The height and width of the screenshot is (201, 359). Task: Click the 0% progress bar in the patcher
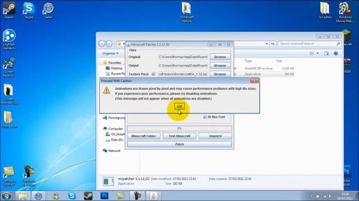pos(179,128)
